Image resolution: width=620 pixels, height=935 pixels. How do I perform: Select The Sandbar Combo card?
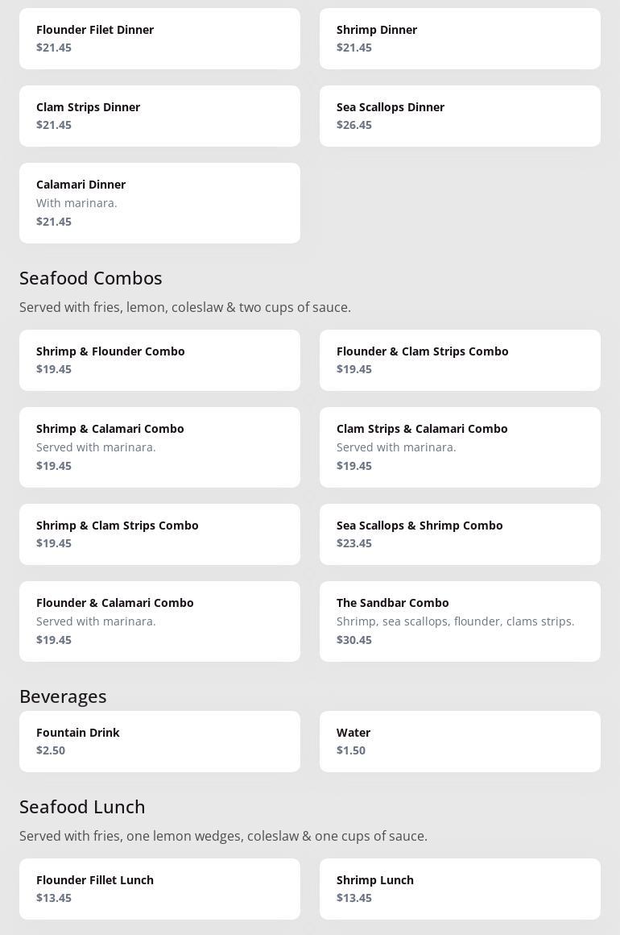tap(460, 621)
